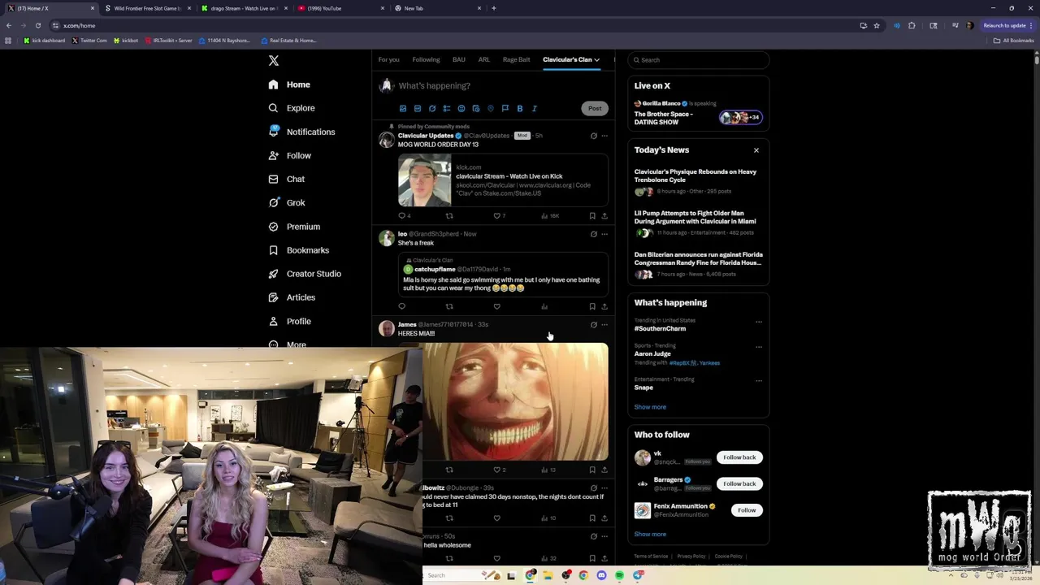
Task: Click the X logo in the sidebar
Action: [x=274, y=61]
